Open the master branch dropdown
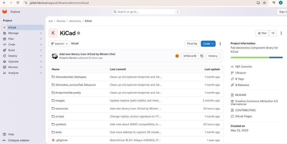This screenshot has height=144, width=287. pyautogui.click(x=59, y=44)
